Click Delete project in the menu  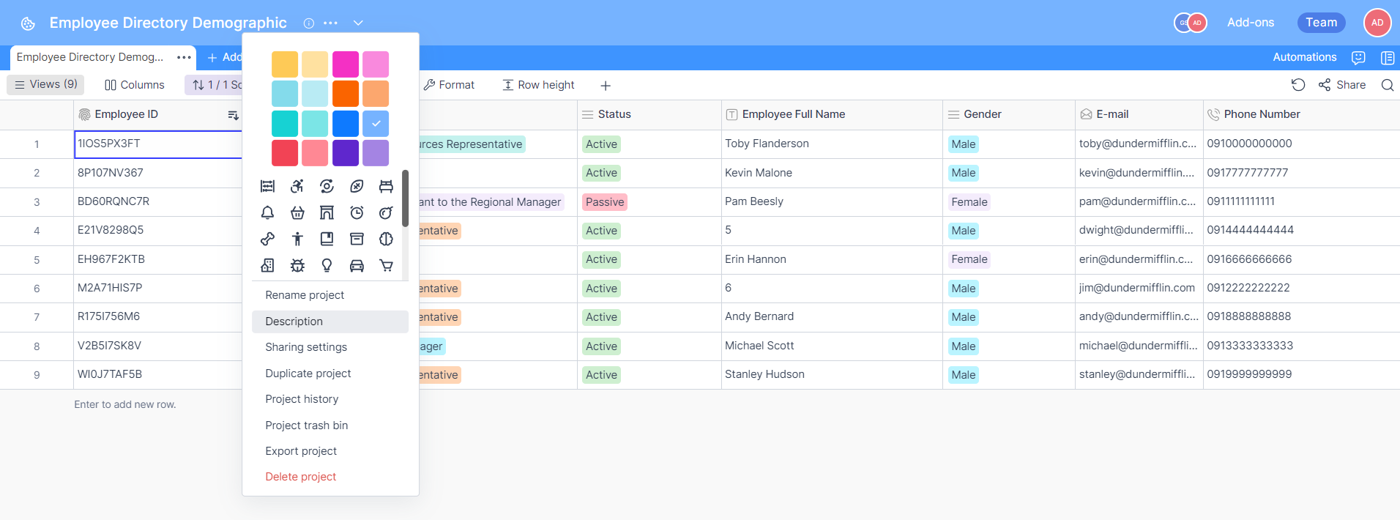pos(300,477)
